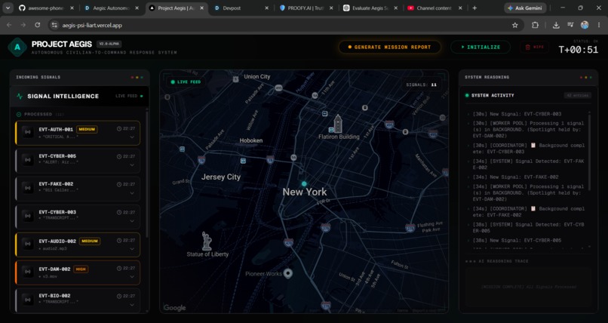The image size is (608, 323).
Task: Click the '[30s] New Signal: EVT-CYBER-003' log entry
Action: (x=517, y=114)
